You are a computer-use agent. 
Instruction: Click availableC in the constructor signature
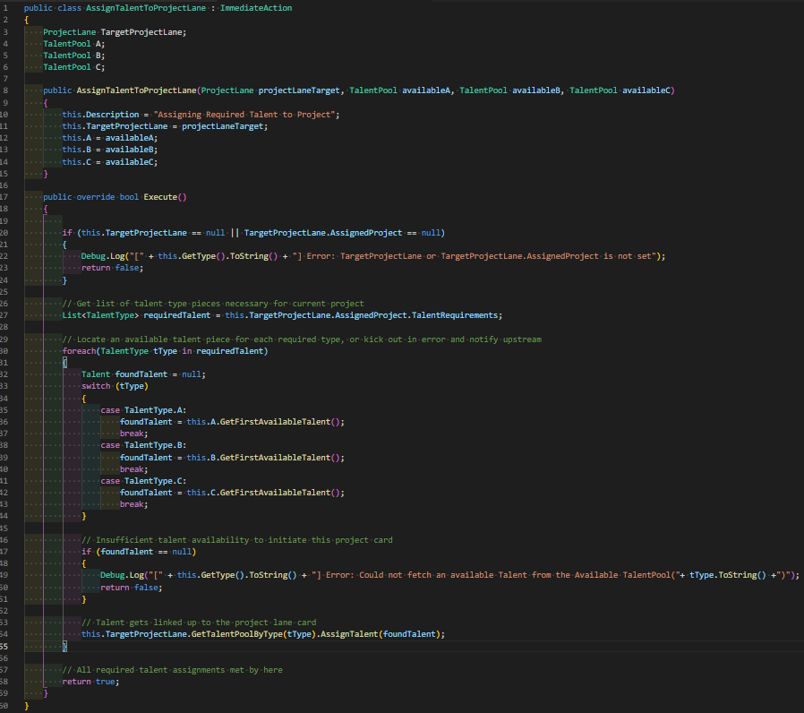pos(646,90)
